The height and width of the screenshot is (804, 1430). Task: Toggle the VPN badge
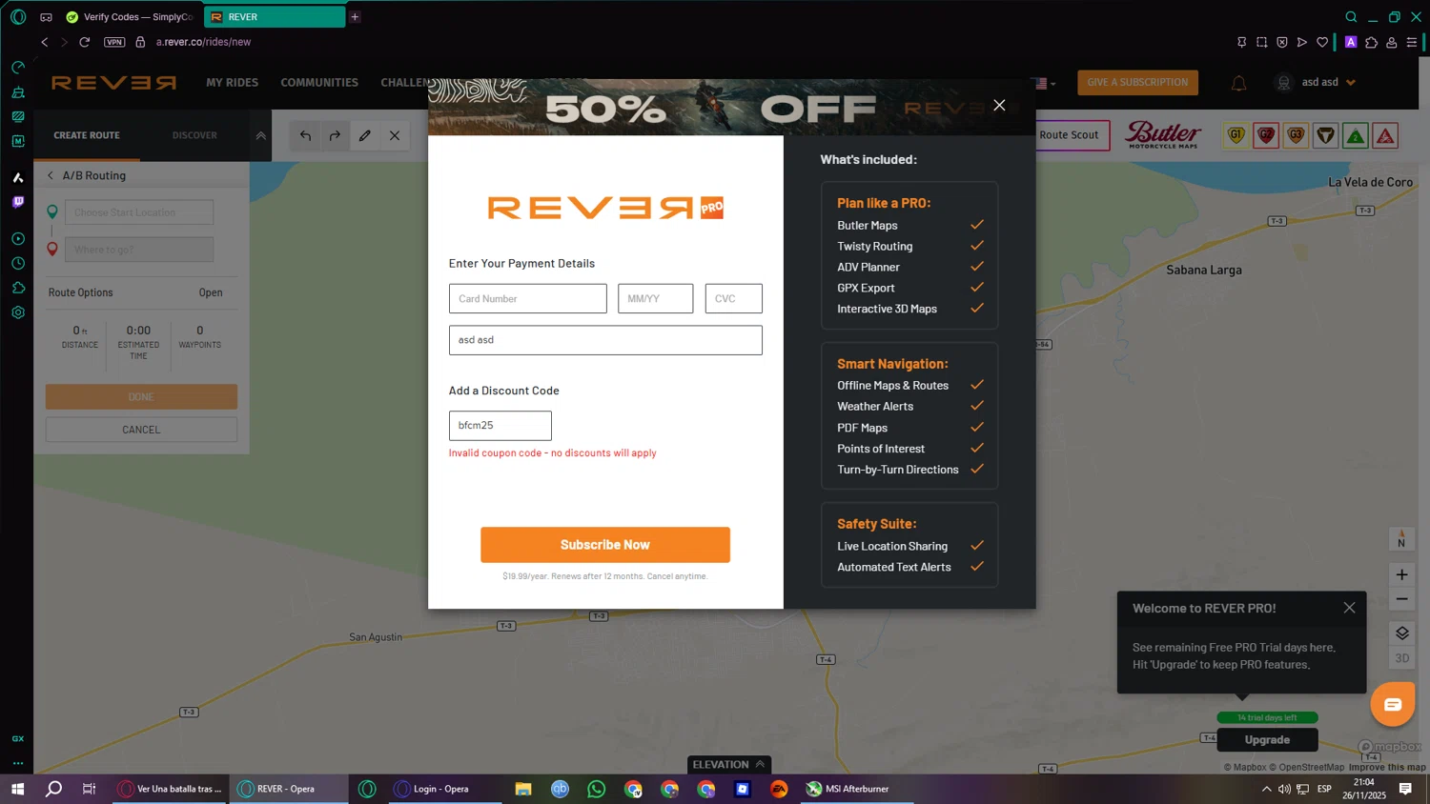[114, 42]
